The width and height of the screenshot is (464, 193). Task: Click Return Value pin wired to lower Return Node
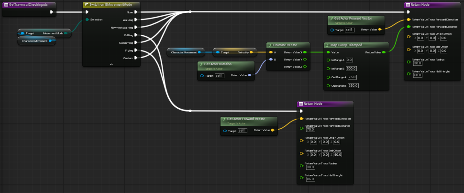(x=273, y=130)
